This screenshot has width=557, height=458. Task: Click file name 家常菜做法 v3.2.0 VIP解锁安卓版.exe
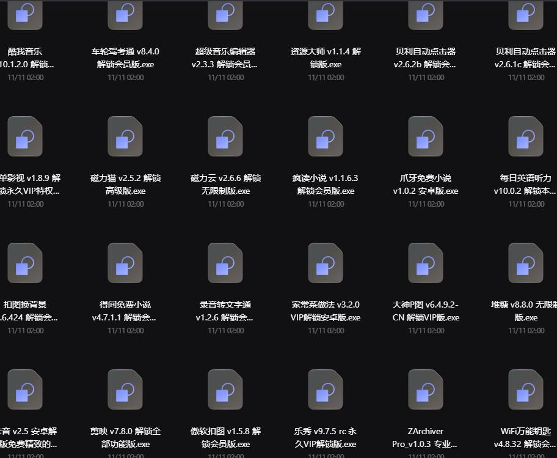pyautogui.click(x=326, y=311)
